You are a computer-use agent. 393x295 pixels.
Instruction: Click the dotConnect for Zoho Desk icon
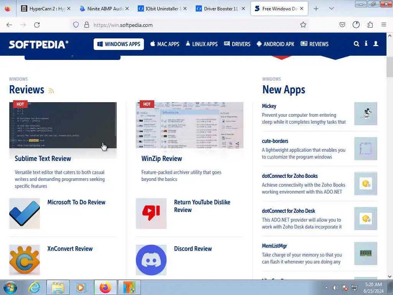click(x=366, y=219)
